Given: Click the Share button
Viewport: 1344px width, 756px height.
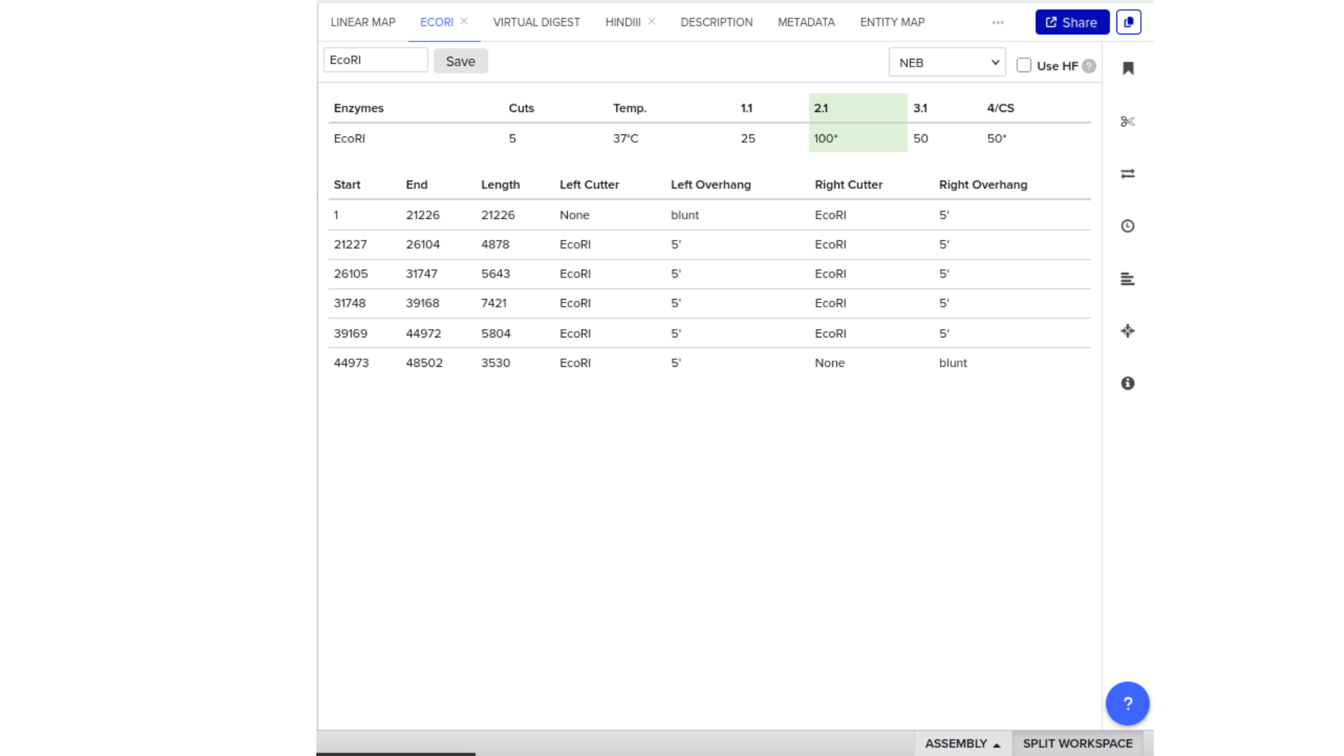Looking at the screenshot, I should coord(1072,22).
